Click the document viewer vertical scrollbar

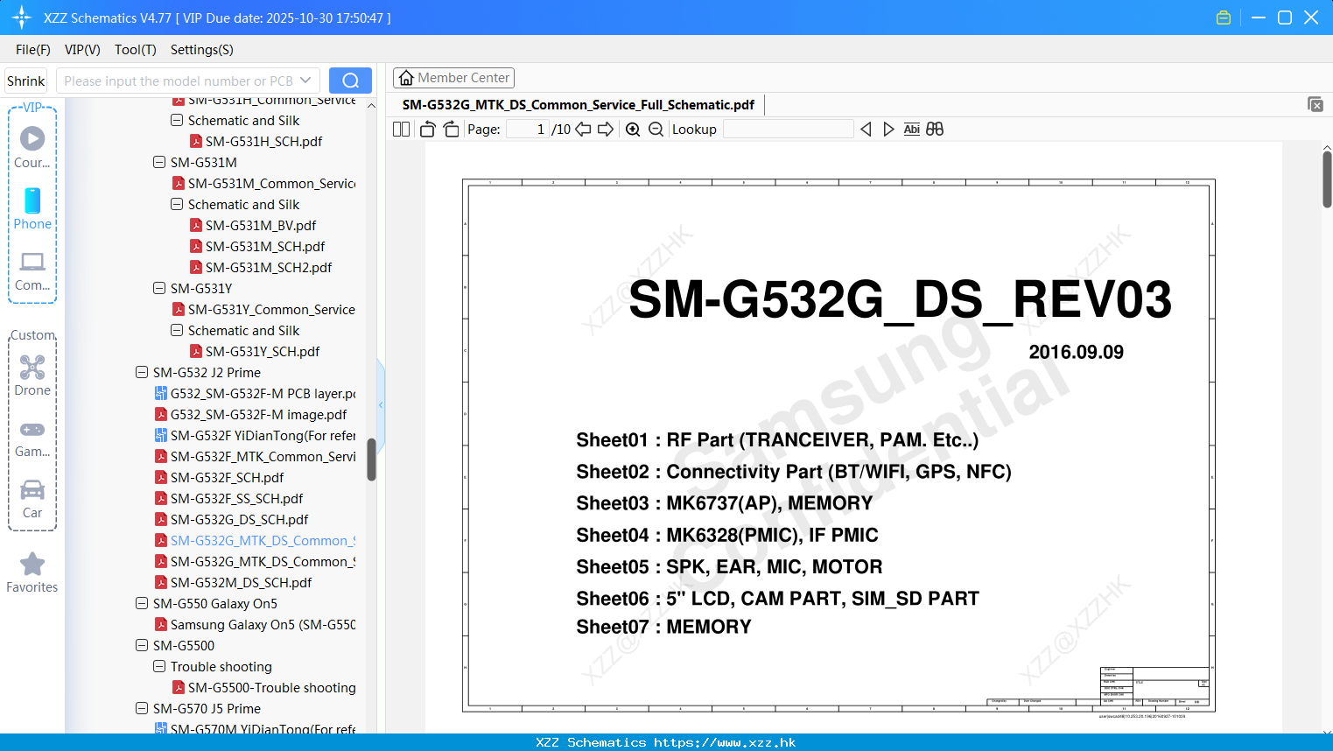[x=1327, y=179]
